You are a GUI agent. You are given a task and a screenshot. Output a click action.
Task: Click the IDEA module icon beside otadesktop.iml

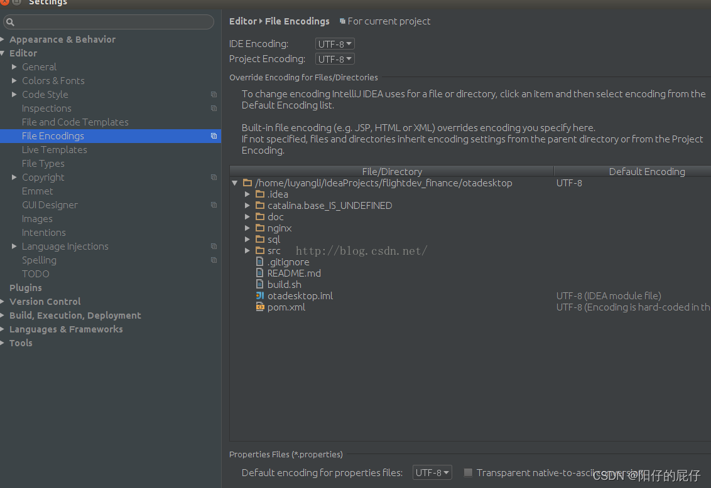(259, 295)
